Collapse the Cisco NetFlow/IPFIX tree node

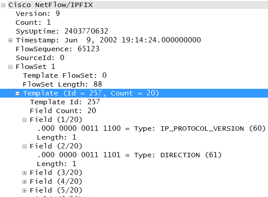(3, 5)
